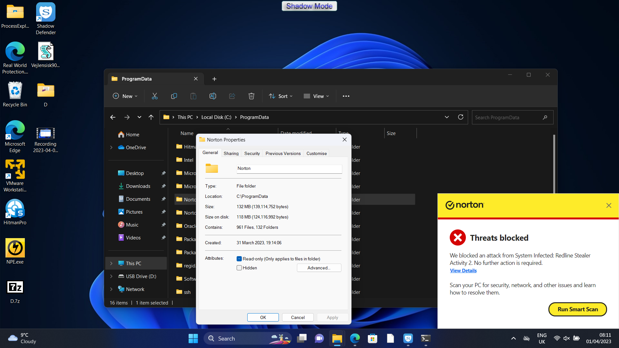Click the Copy icon in Explorer toolbar
619x348 pixels.
tap(174, 96)
